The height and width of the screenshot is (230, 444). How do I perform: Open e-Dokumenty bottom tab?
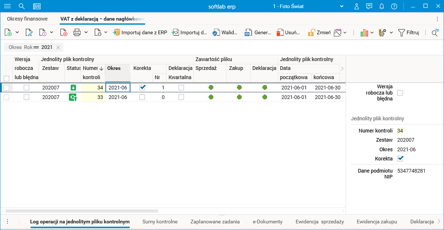point(268,222)
